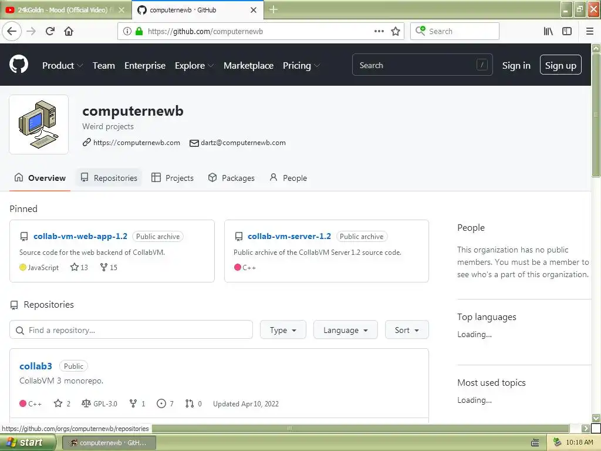The height and width of the screenshot is (451, 601).
Task: Click the vertical scrollbar up arrow
Action: (x=596, y=48)
